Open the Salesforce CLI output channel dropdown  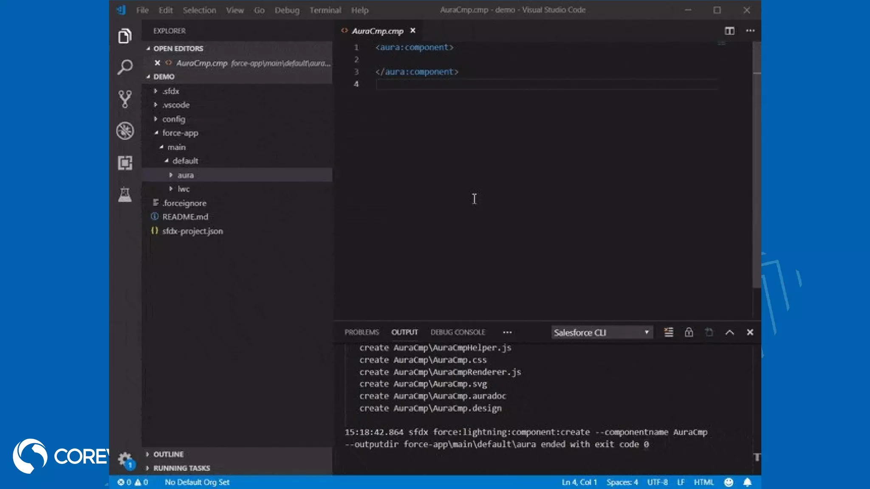[x=602, y=332]
